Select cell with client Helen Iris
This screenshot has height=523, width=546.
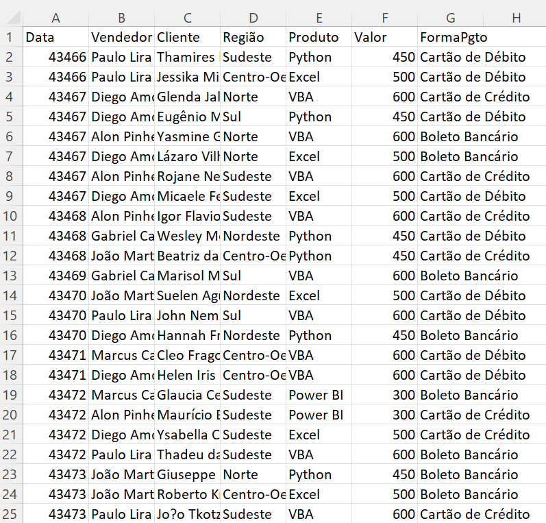[x=187, y=375]
